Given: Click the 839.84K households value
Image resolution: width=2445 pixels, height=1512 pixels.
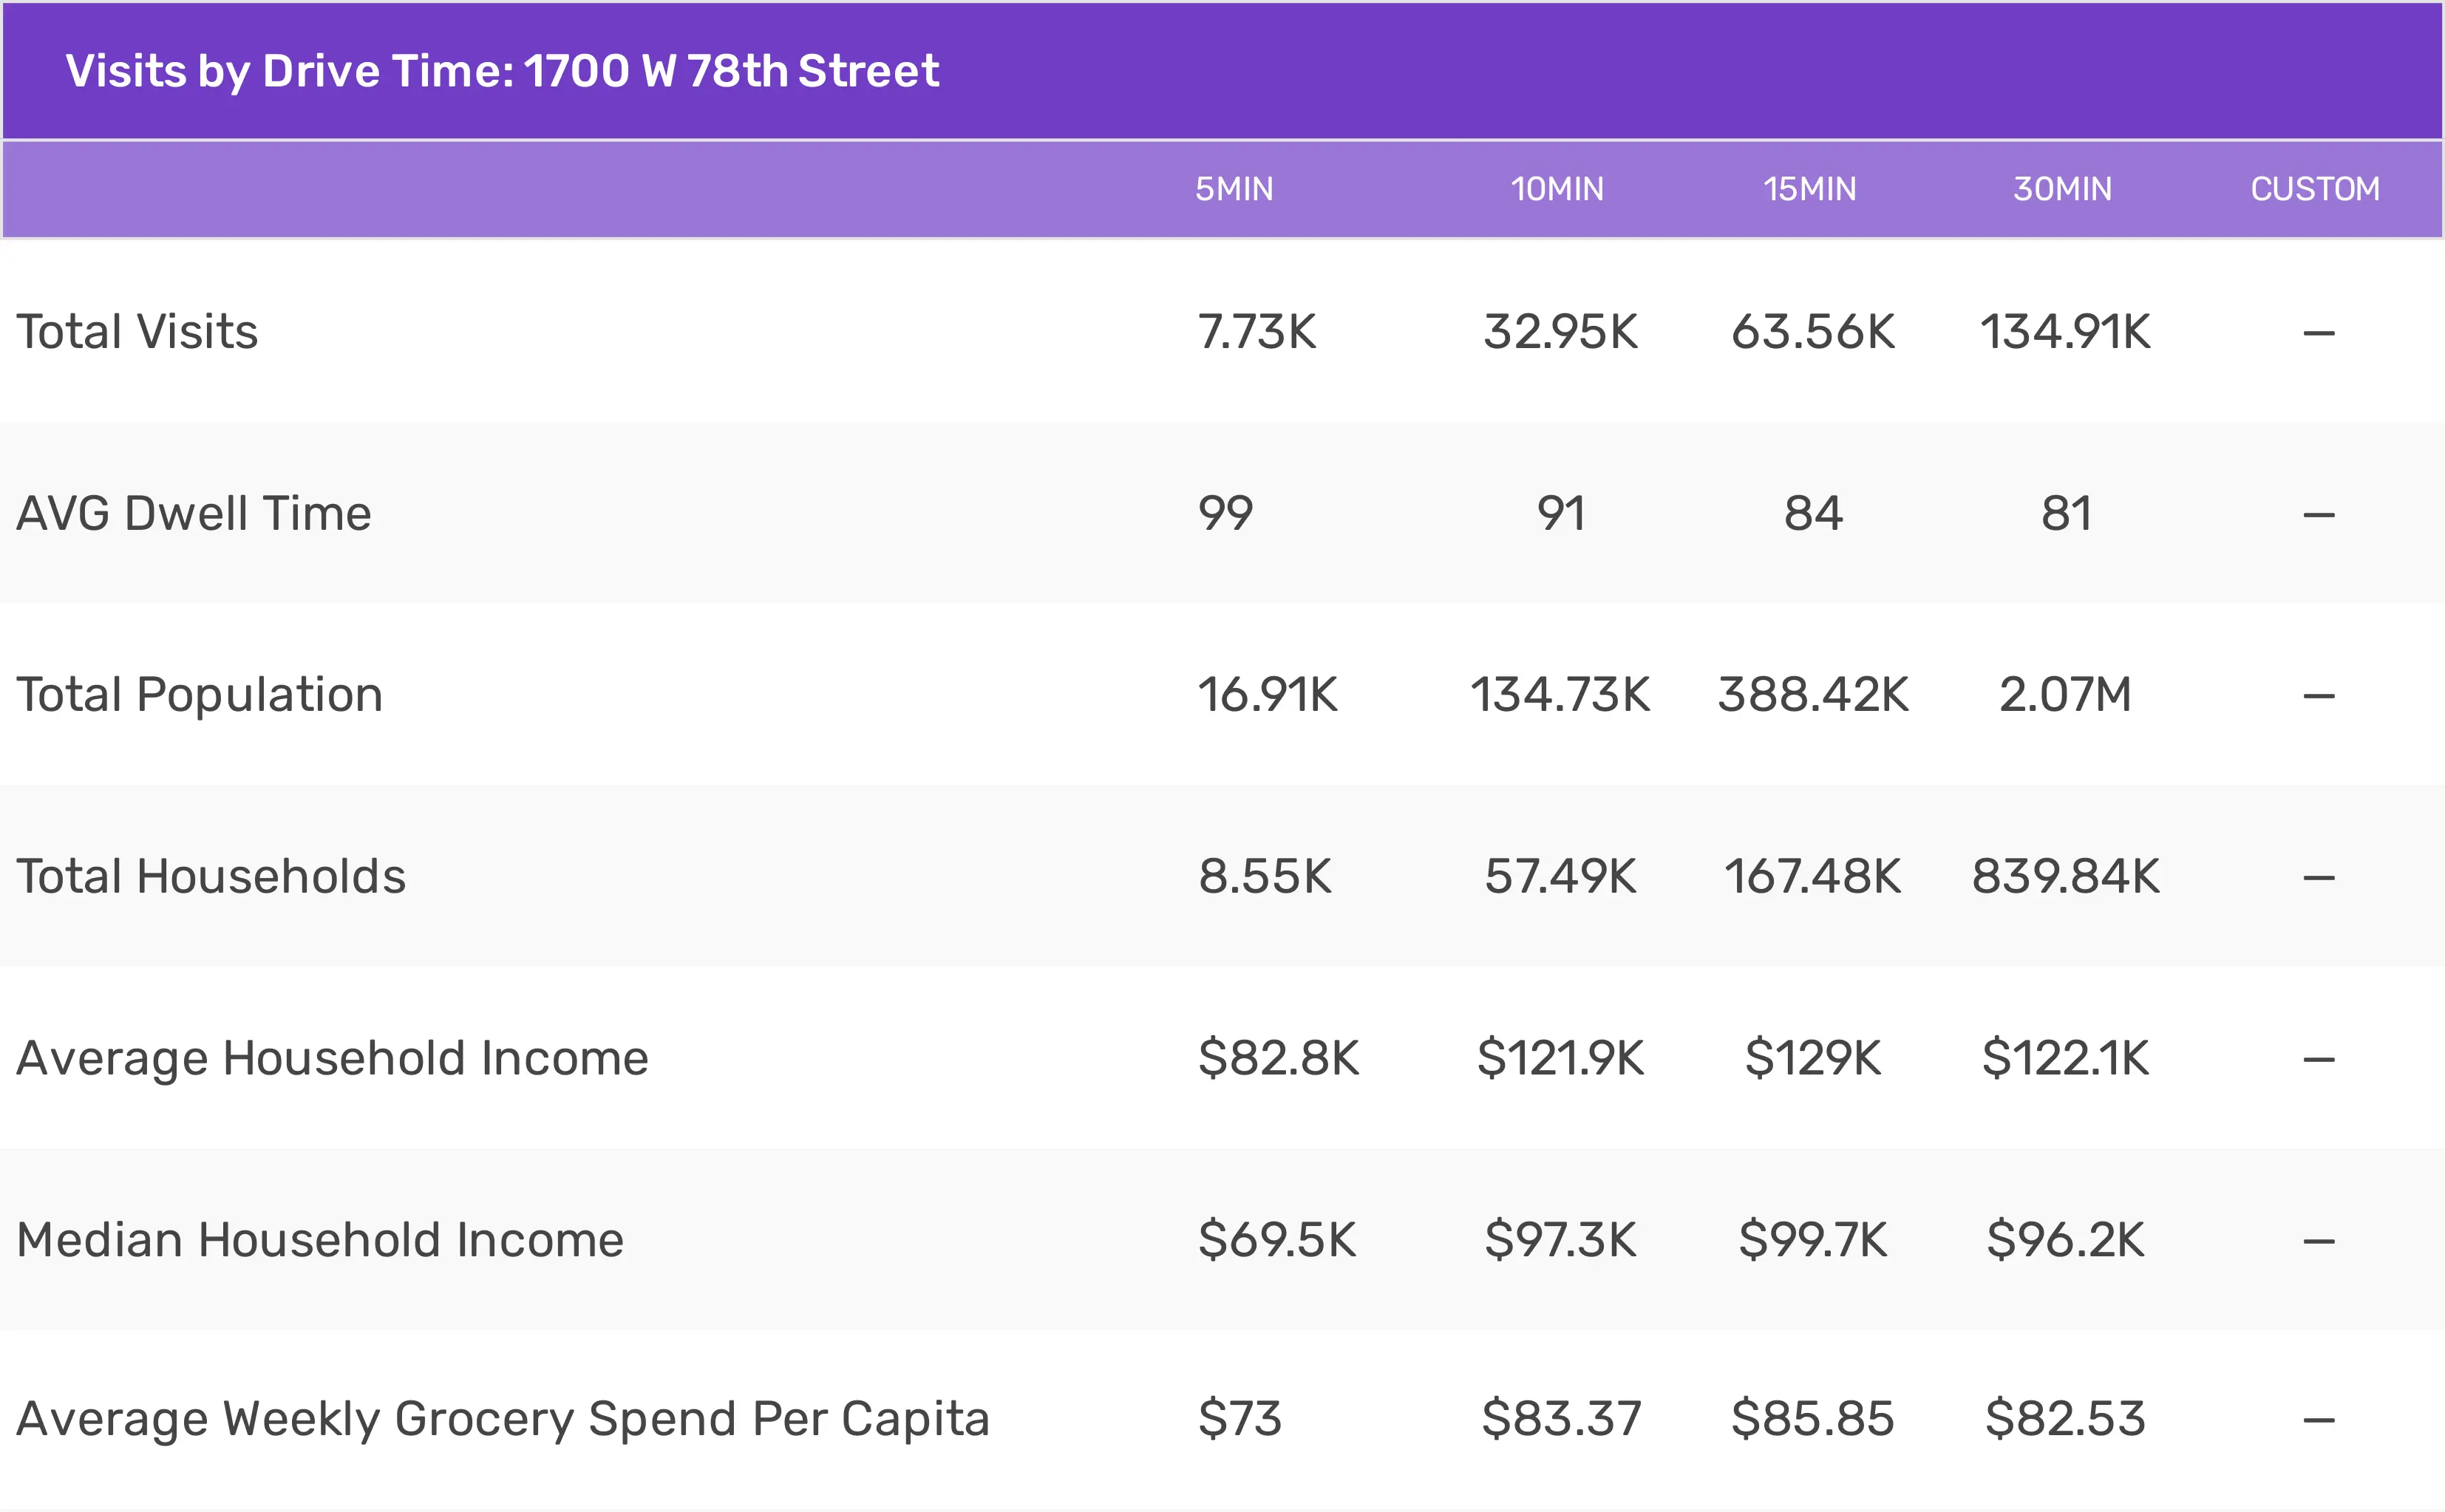Looking at the screenshot, I should pyautogui.click(x=2065, y=877).
